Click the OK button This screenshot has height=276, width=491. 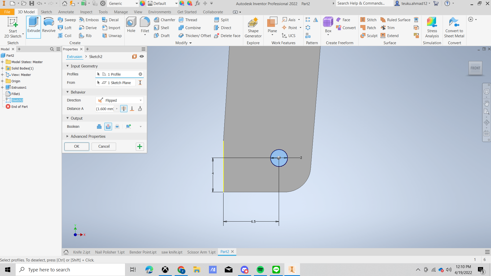coord(77,146)
